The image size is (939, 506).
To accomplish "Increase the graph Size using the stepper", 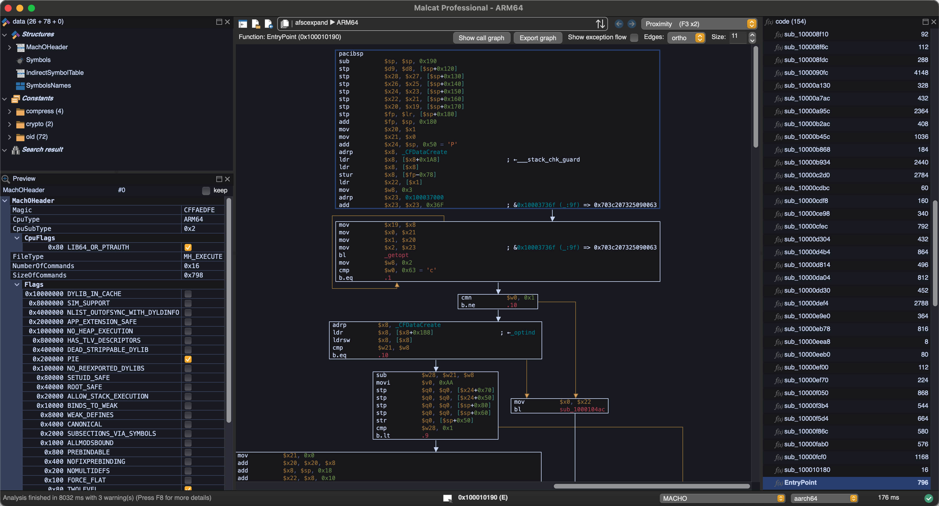I will pos(752,35).
